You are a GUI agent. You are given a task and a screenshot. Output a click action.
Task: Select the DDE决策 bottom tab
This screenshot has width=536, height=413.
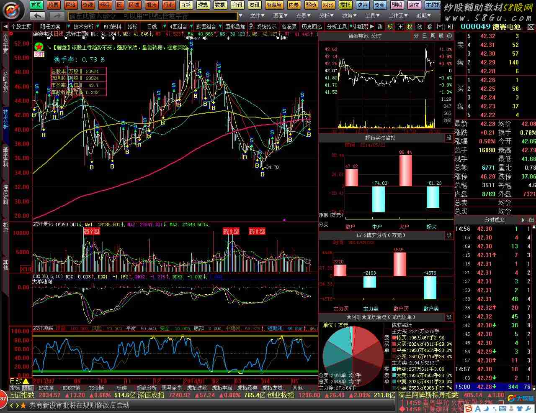point(71,388)
